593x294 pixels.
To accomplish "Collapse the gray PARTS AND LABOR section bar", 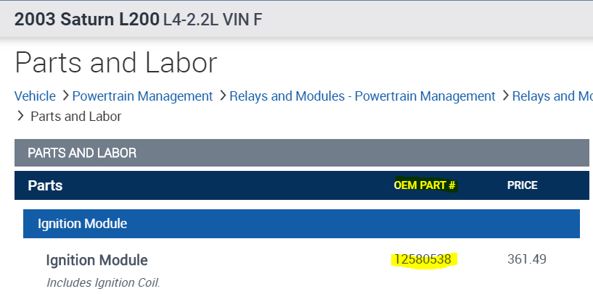I will tap(301, 153).
